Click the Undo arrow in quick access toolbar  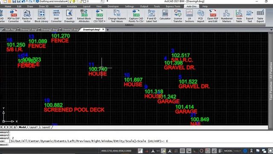(23, 1)
